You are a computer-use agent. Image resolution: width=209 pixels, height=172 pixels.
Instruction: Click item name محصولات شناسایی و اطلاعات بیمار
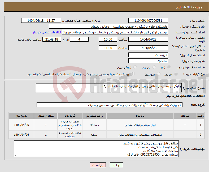[x=140, y=135]
